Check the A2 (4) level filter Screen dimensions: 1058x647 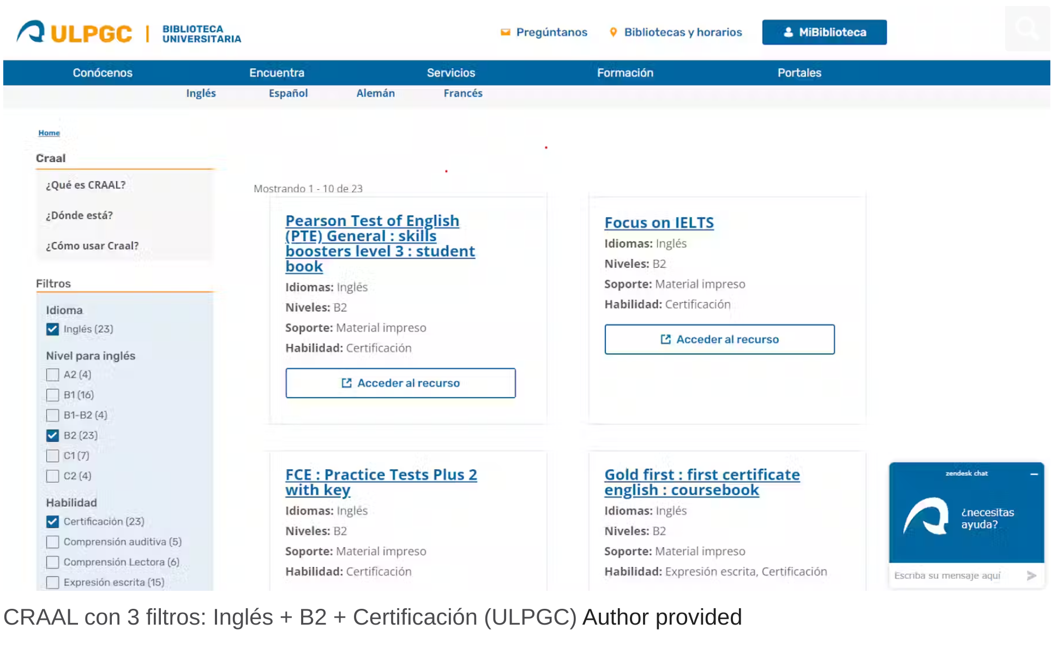coord(52,375)
